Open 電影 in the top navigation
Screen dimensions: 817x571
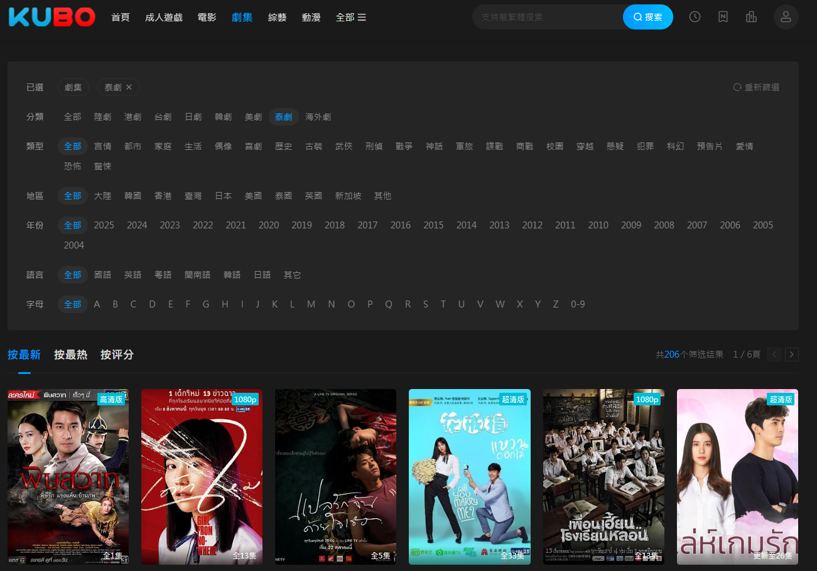pos(207,17)
